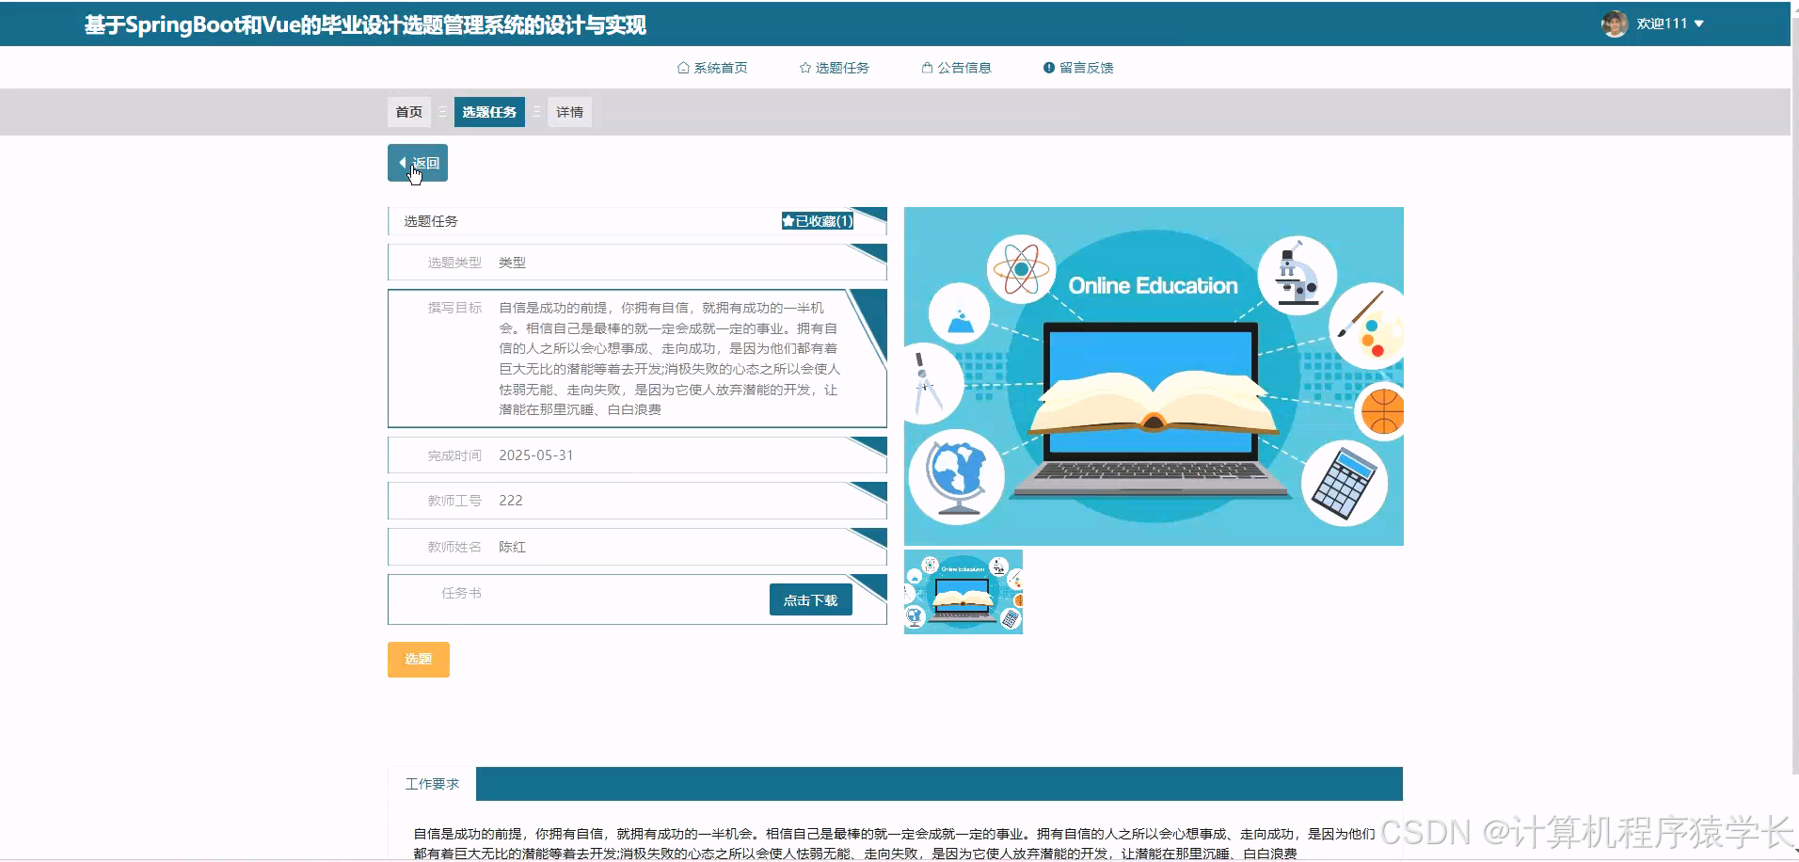Click 选题类型 value 类型
1799x862 pixels.
tap(513, 263)
